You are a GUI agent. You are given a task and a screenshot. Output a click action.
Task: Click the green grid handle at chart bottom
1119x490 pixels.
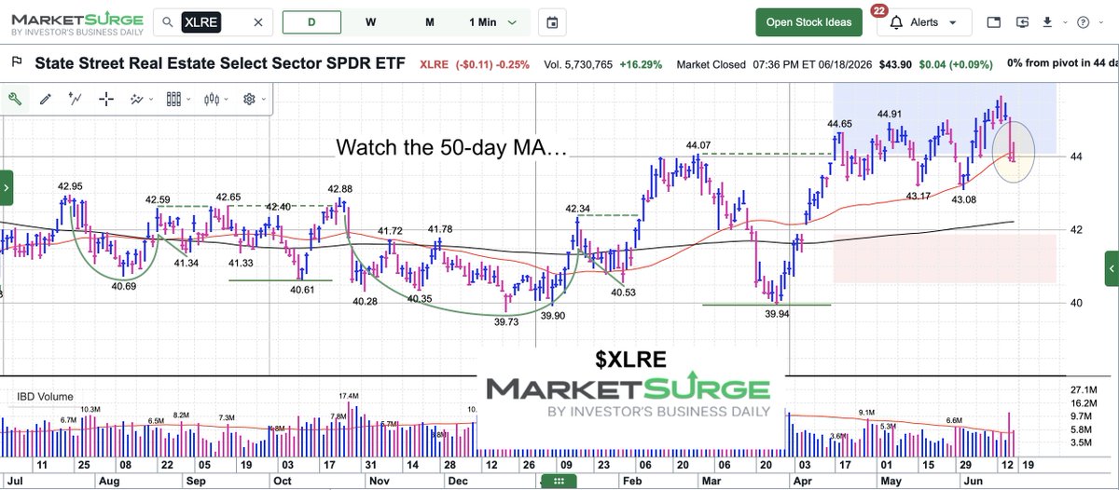pos(559,482)
